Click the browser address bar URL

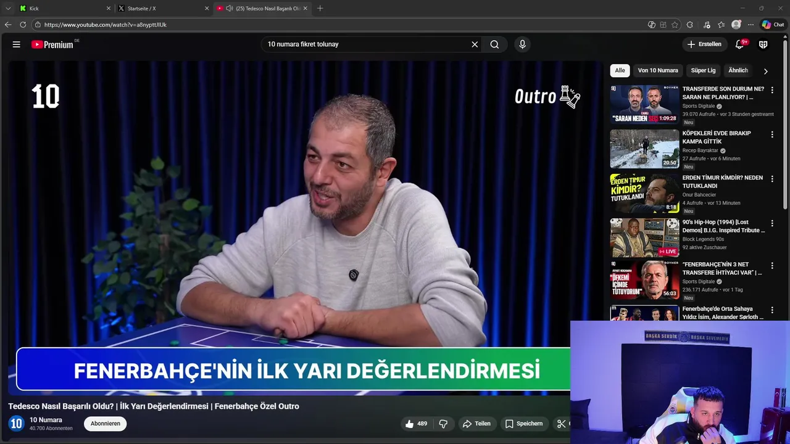coord(106,25)
